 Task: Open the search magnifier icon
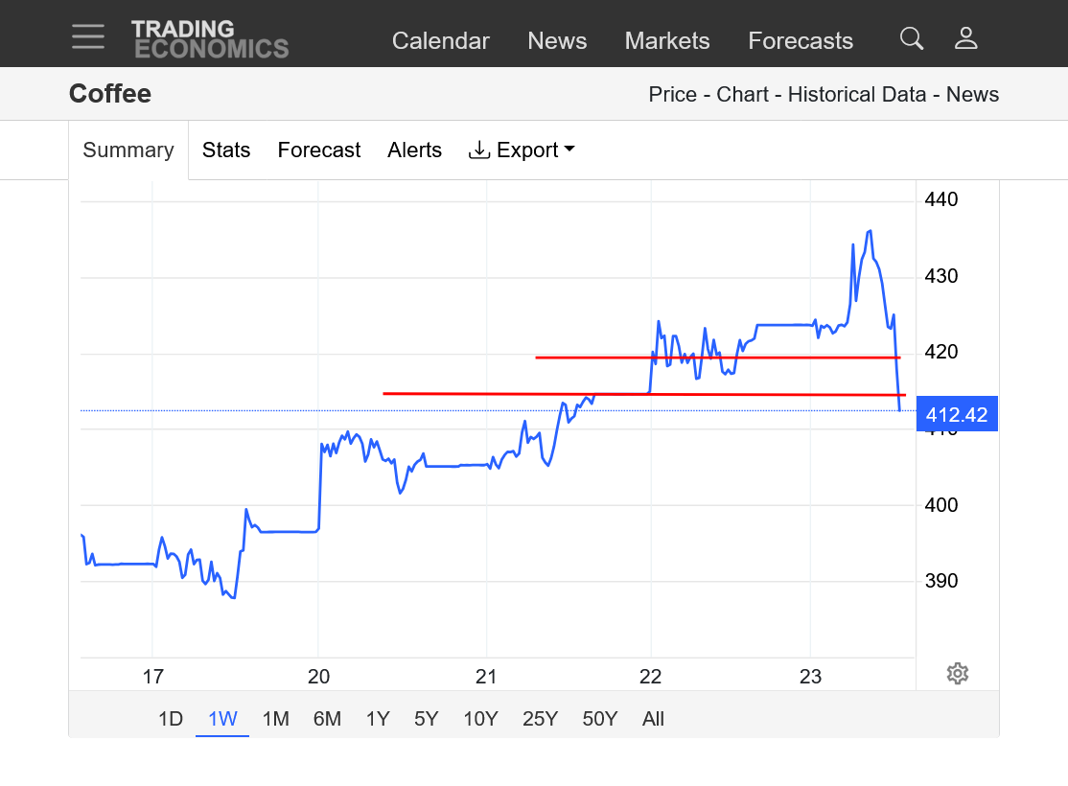point(912,39)
